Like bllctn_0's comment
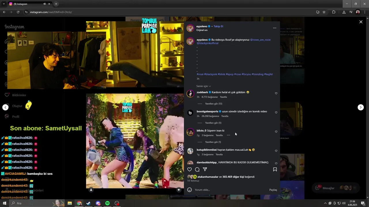This screenshot has width=369, height=207. point(276,132)
